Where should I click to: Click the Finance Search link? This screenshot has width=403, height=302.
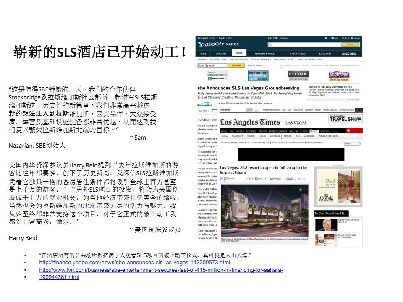(x=255, y=65)
